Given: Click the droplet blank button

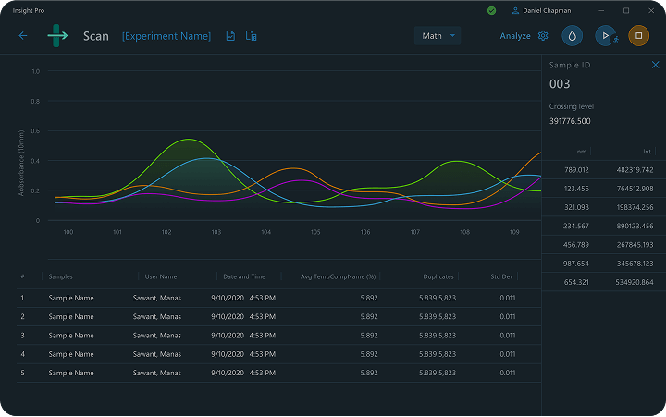Looking at the screenshot, I should pyautogui.click(x=572, y=36).
